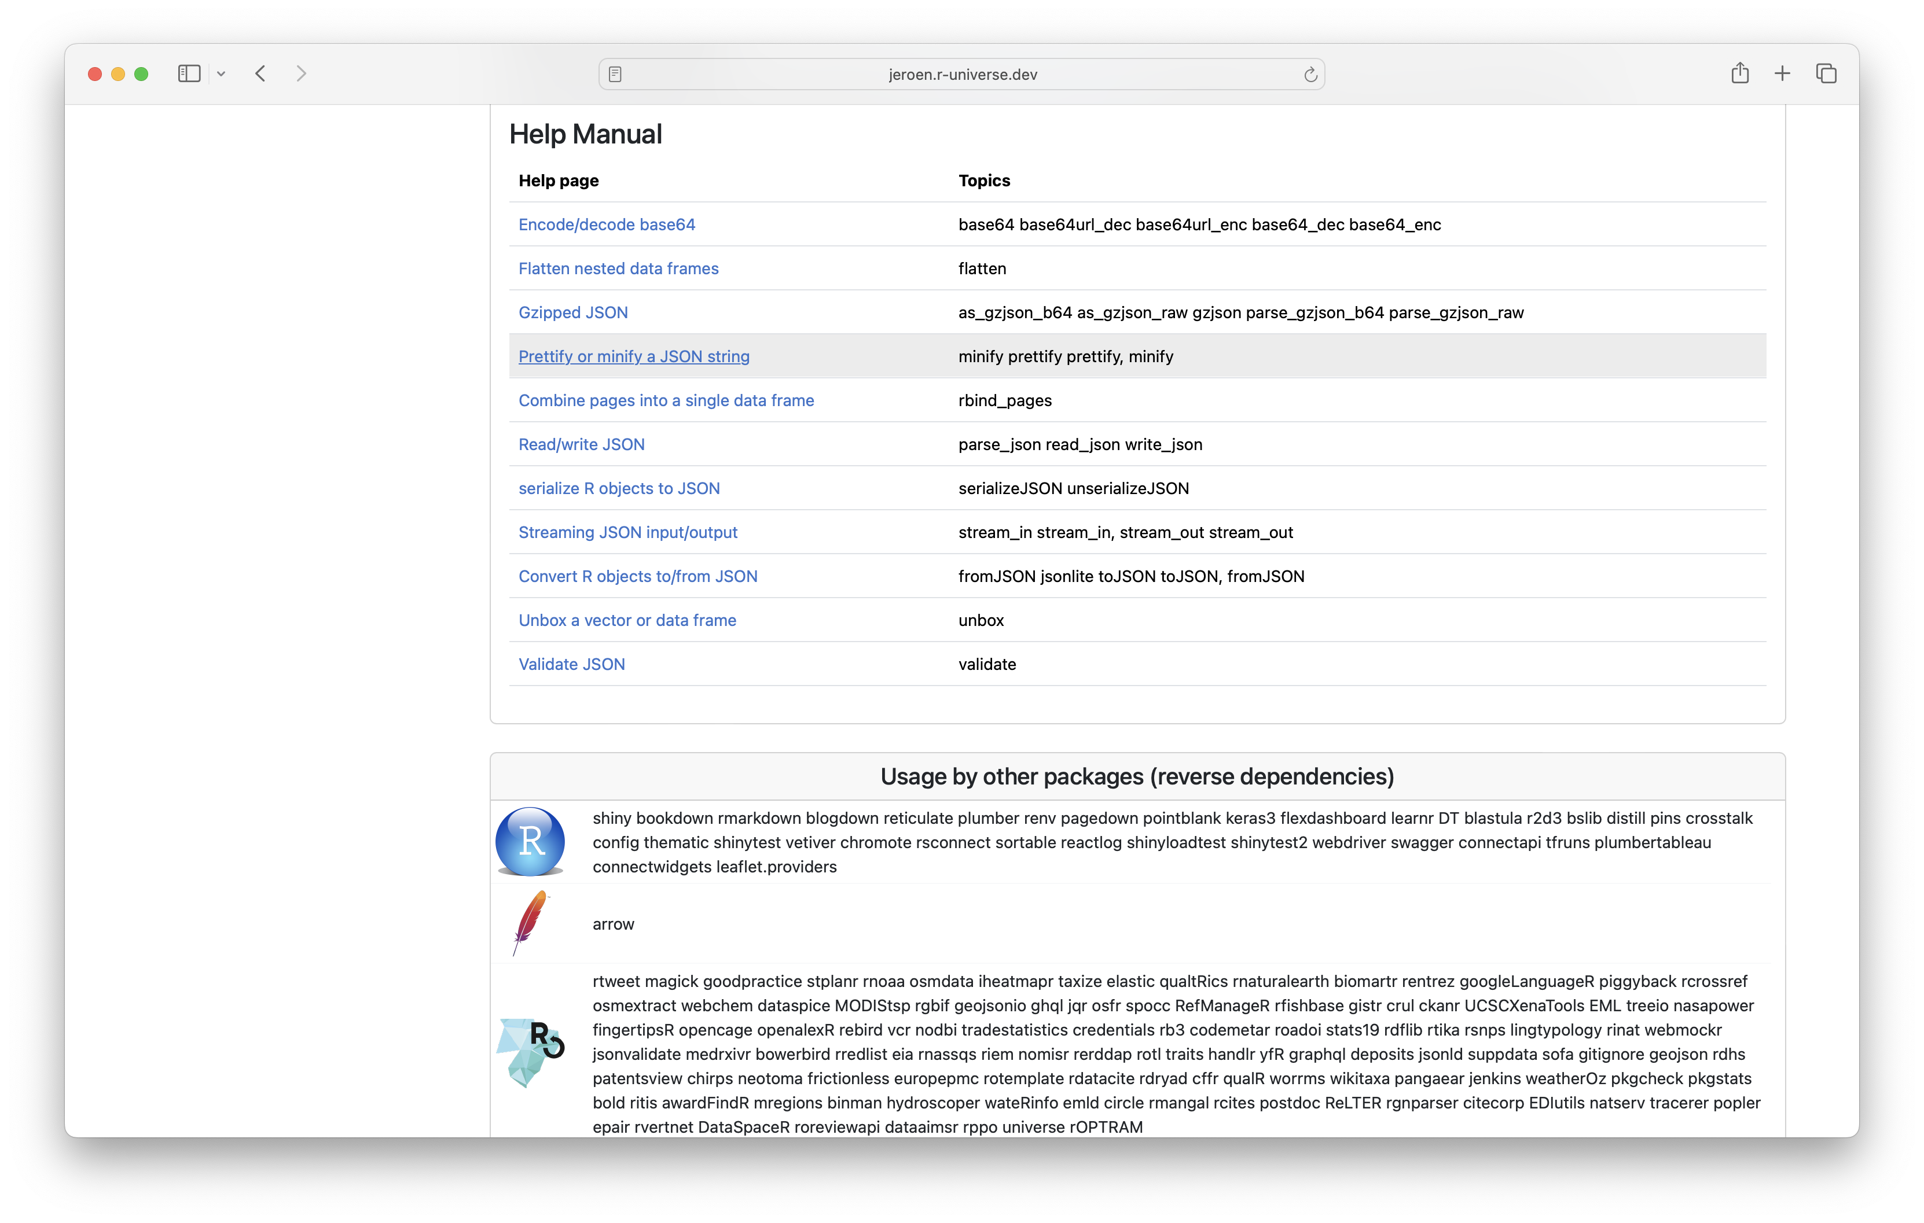Show the tab overview
The height and width of the screenshot is (1223, 1924).
(1827, 73)
